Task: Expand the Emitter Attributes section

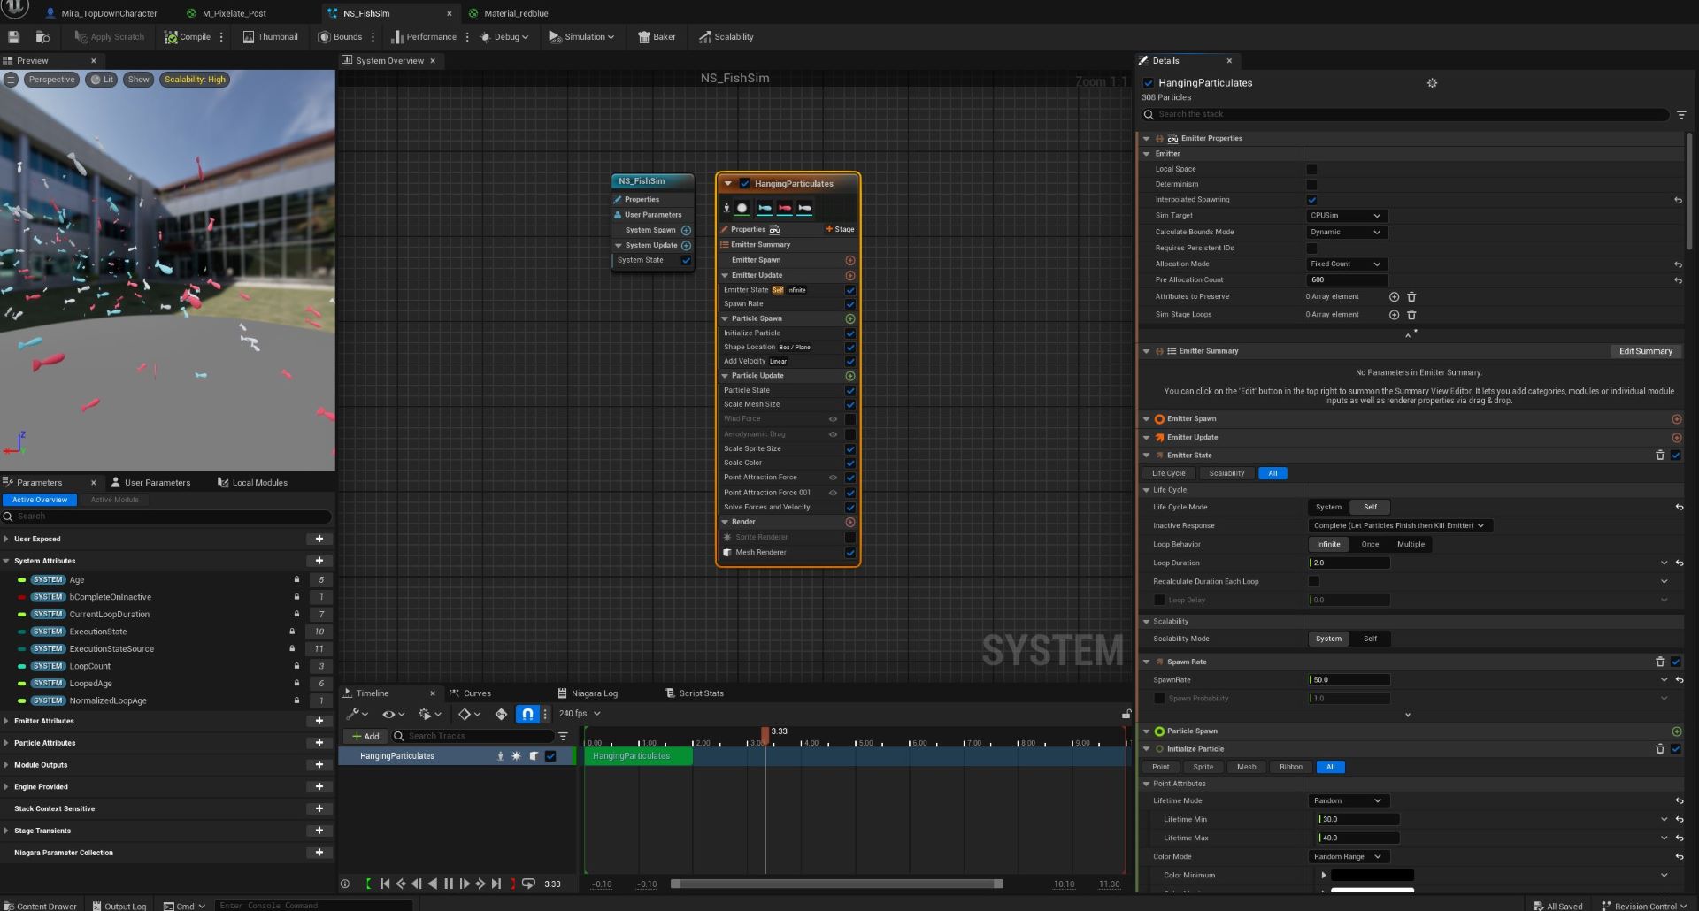Action: click(x=6, y=721)
